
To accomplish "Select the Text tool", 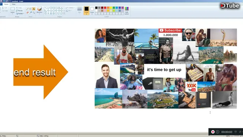I will pyautogui.click(x=34, y=9).
